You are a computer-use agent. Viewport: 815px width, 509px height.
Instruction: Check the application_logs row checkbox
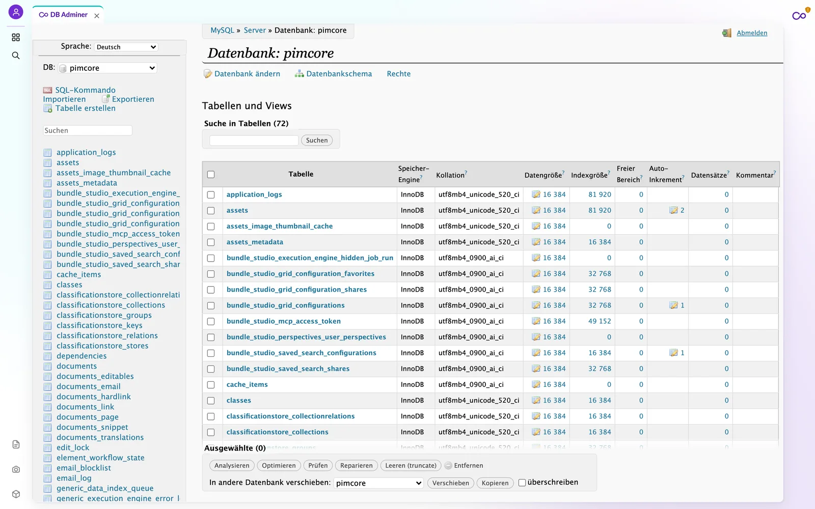211,195
